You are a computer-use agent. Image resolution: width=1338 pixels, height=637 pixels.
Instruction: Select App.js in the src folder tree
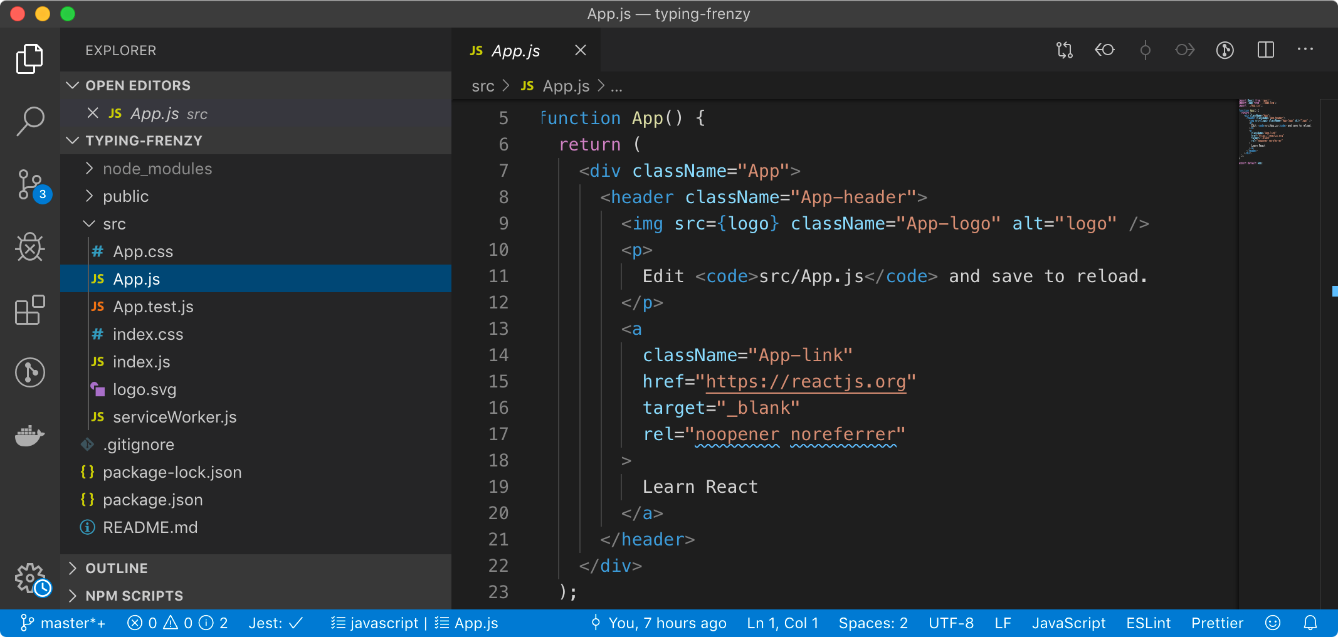256,278
